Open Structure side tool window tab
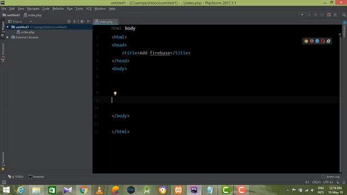 coord(3,53)
